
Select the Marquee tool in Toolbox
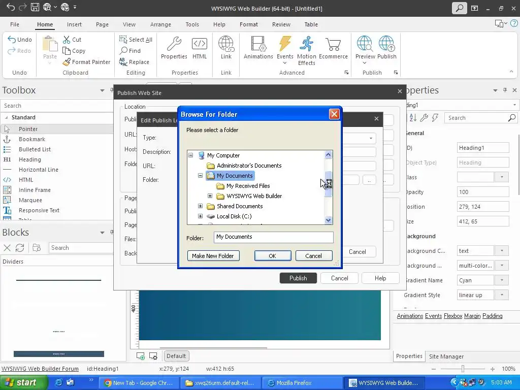click(30, 200)
